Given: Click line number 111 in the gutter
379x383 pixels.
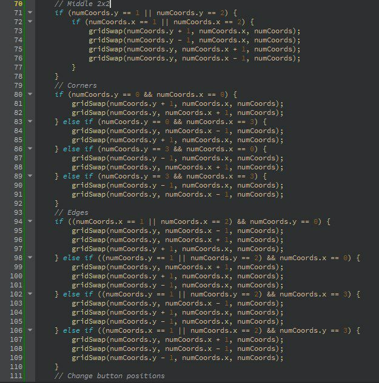Looking at the screenshot, I should [x=16, y=376].
